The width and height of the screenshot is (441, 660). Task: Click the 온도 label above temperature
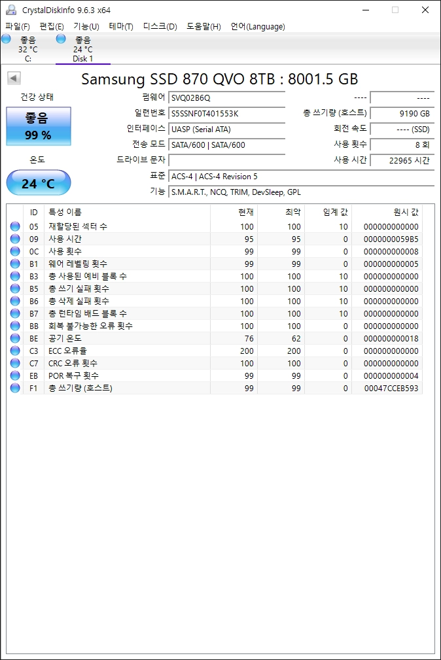(37, 160)
